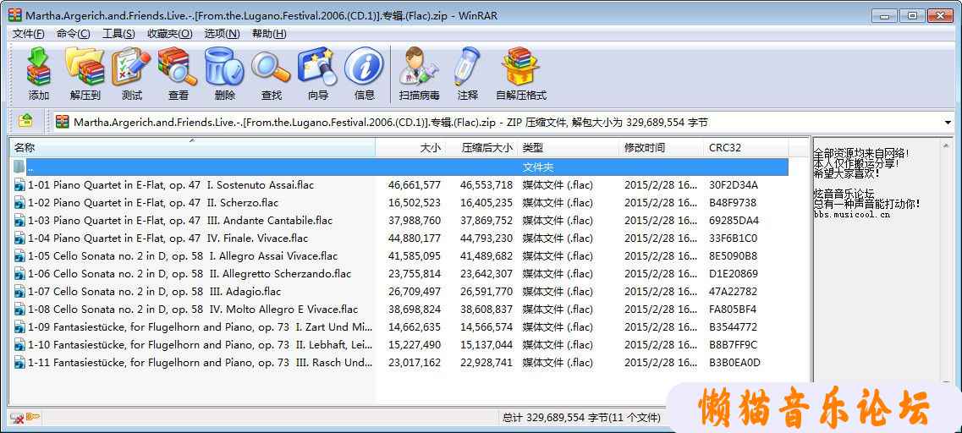Click file icon of 1-11 Fantasiestücke Rasch.flac

(x=19, y=363)
